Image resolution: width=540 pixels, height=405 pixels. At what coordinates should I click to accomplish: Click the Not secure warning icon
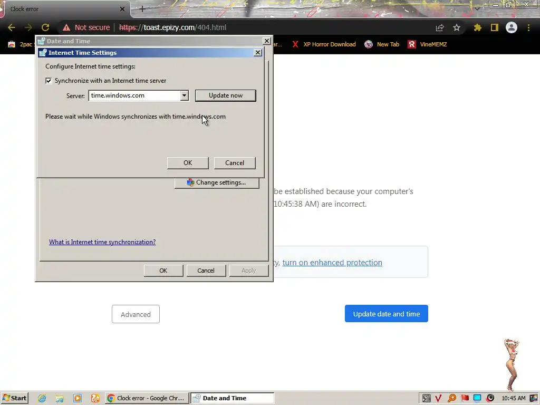pyautogui.click(x=66, y=27)
